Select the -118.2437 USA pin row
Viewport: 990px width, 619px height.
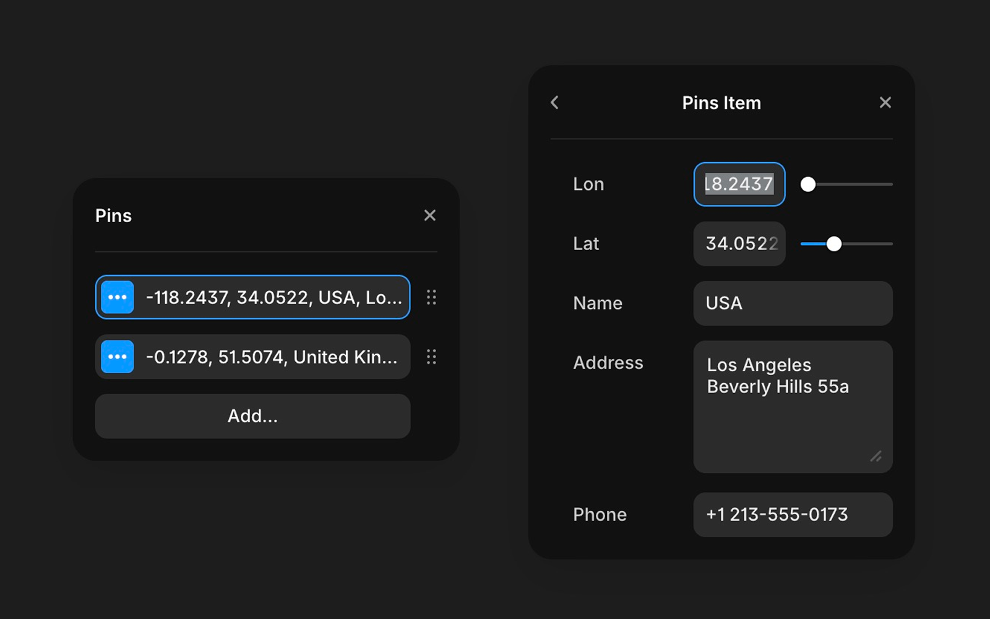tap(272, 297)
